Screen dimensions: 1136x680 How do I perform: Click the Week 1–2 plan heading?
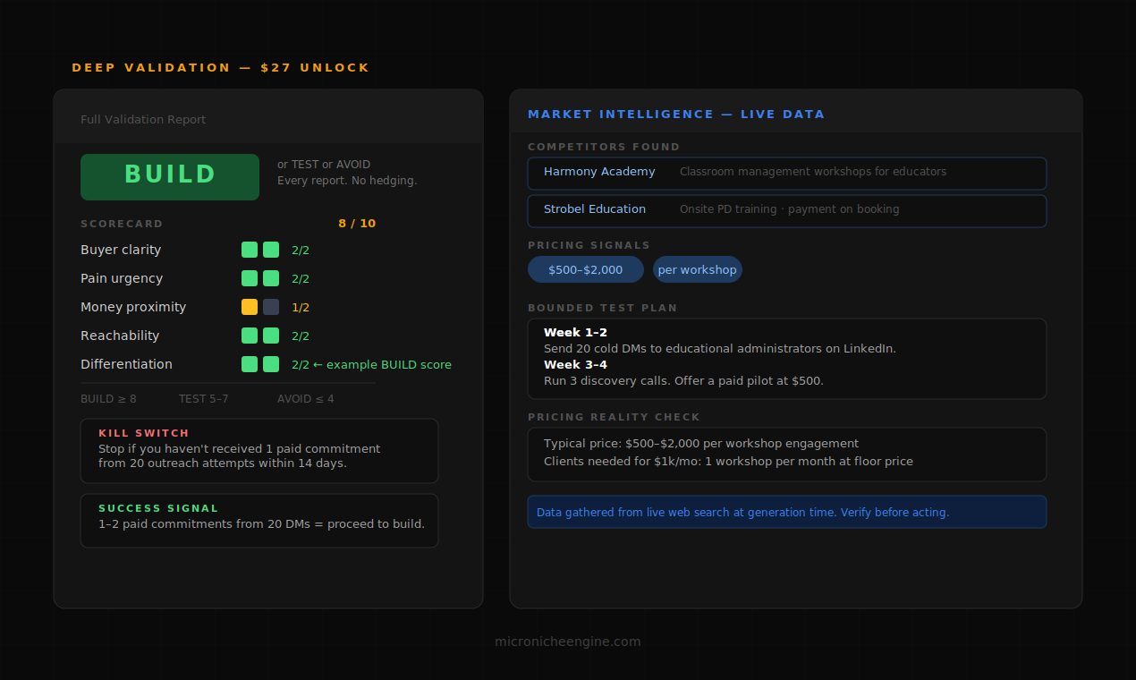point(575,333)
